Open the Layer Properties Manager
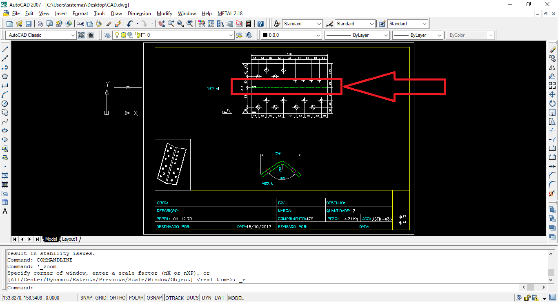Screen dimensions: 558x302 (107, 35)
